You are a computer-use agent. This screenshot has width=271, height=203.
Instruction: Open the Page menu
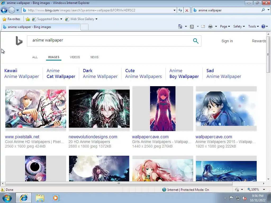pos(225,26)
